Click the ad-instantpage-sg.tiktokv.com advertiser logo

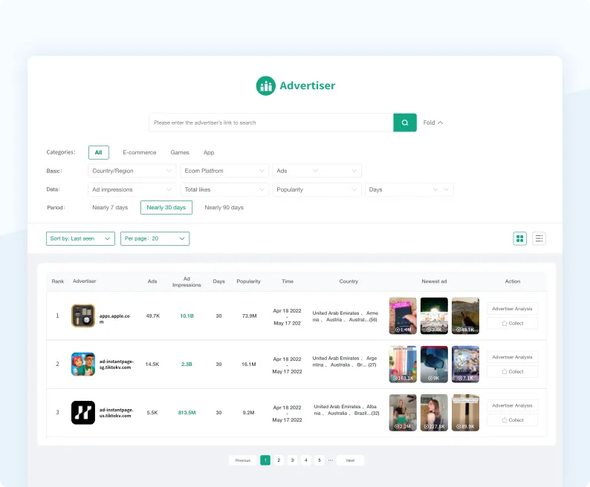[83, 364]
